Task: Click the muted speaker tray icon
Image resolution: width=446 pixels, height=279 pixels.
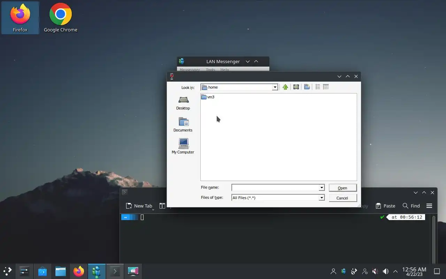Action: [x=375, y=271]
